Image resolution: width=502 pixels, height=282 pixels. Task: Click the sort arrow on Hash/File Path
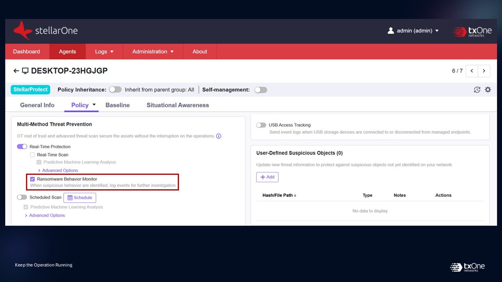pyautogui.click(x=295, y=195)
